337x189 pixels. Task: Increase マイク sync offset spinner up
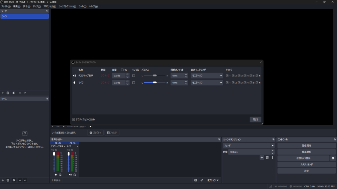point(186,81)
